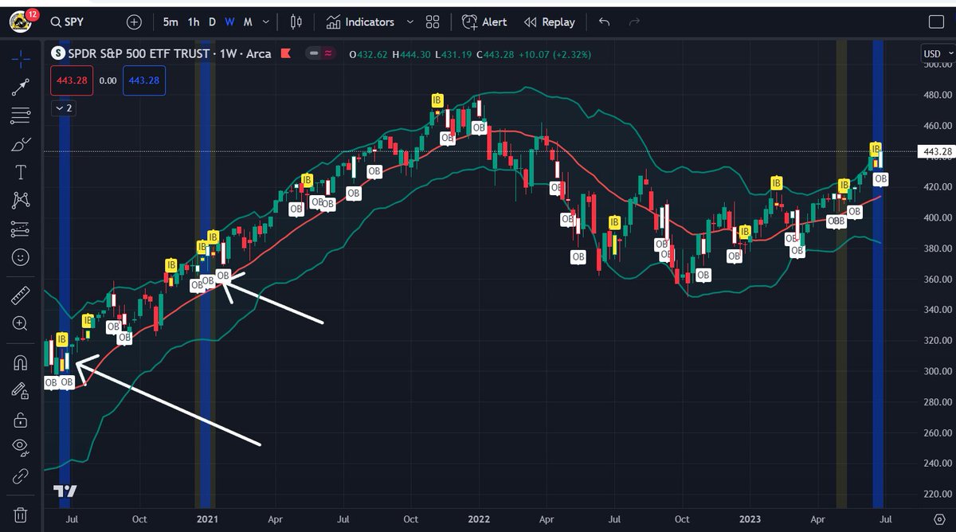Open the forecasting and measurement tools
This screenshot has width=956, height=532.
coord(21,229)
